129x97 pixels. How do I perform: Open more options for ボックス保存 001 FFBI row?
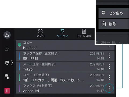pos(109,56)
